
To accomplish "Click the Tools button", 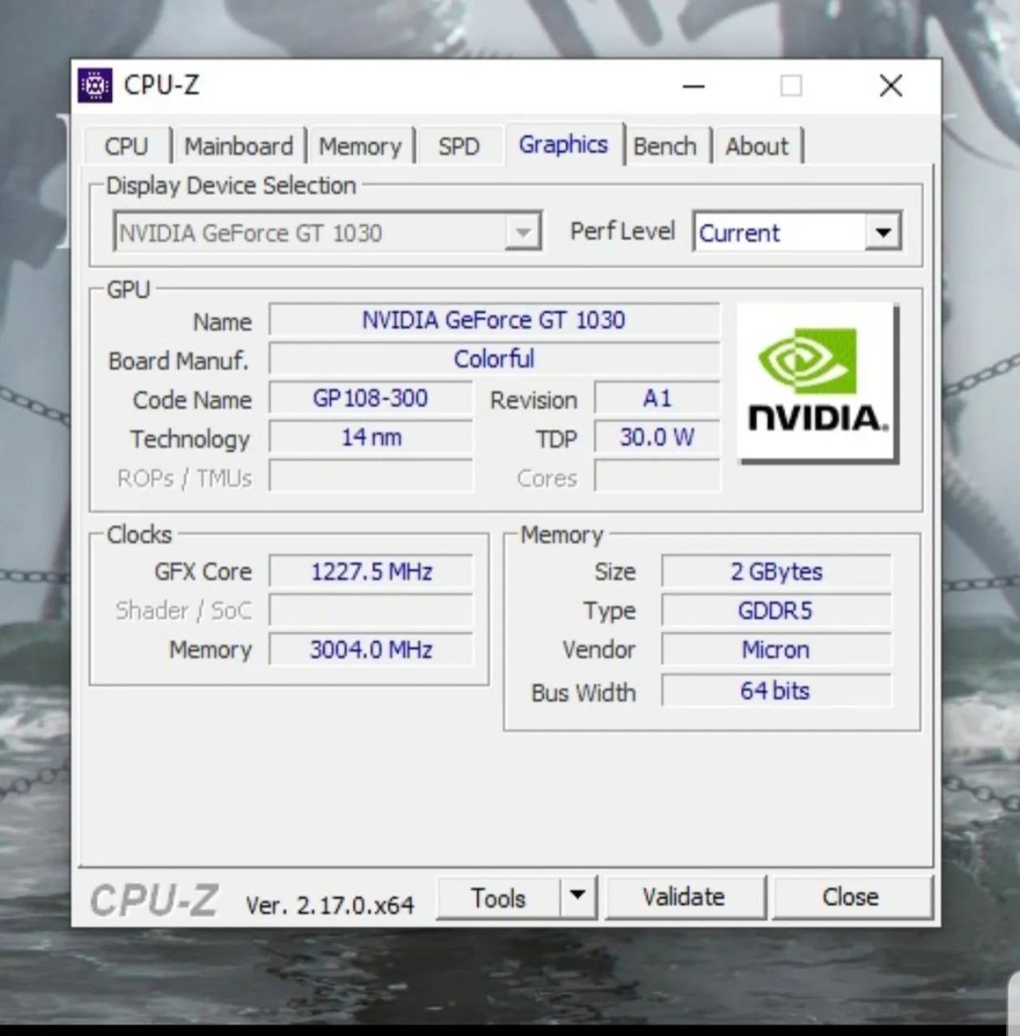I will tap(499, 898).
